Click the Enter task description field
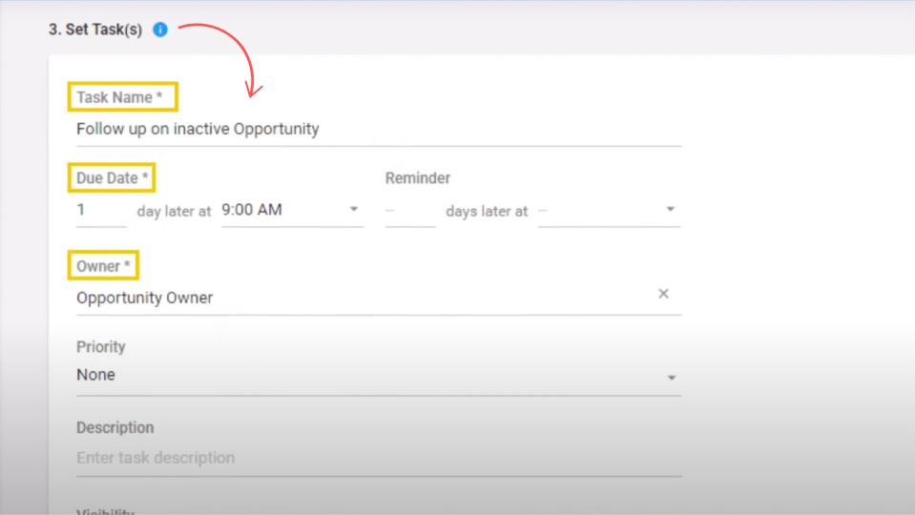The height and width of the screenshot is (515, 915). pos(379,459)
